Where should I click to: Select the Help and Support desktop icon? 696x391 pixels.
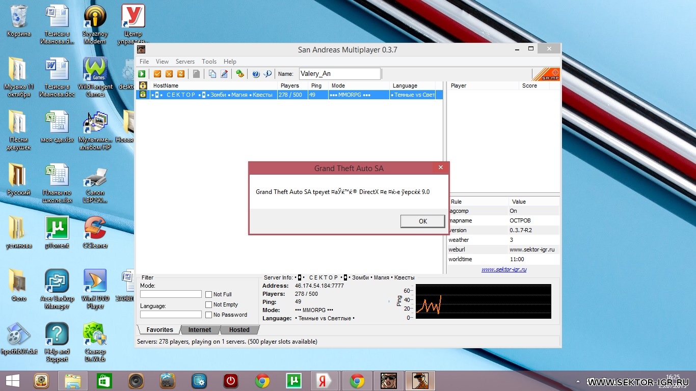[x=57, y=342]
